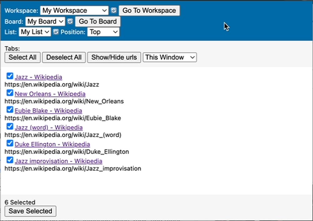
Task: Click refresh icon next to Board dropdown
Action: point(70,21)
